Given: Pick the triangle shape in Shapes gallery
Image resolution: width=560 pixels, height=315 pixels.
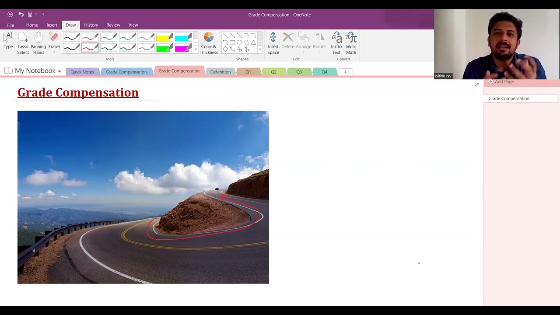Looking at the screenshot, I should [x=253, y=42].
